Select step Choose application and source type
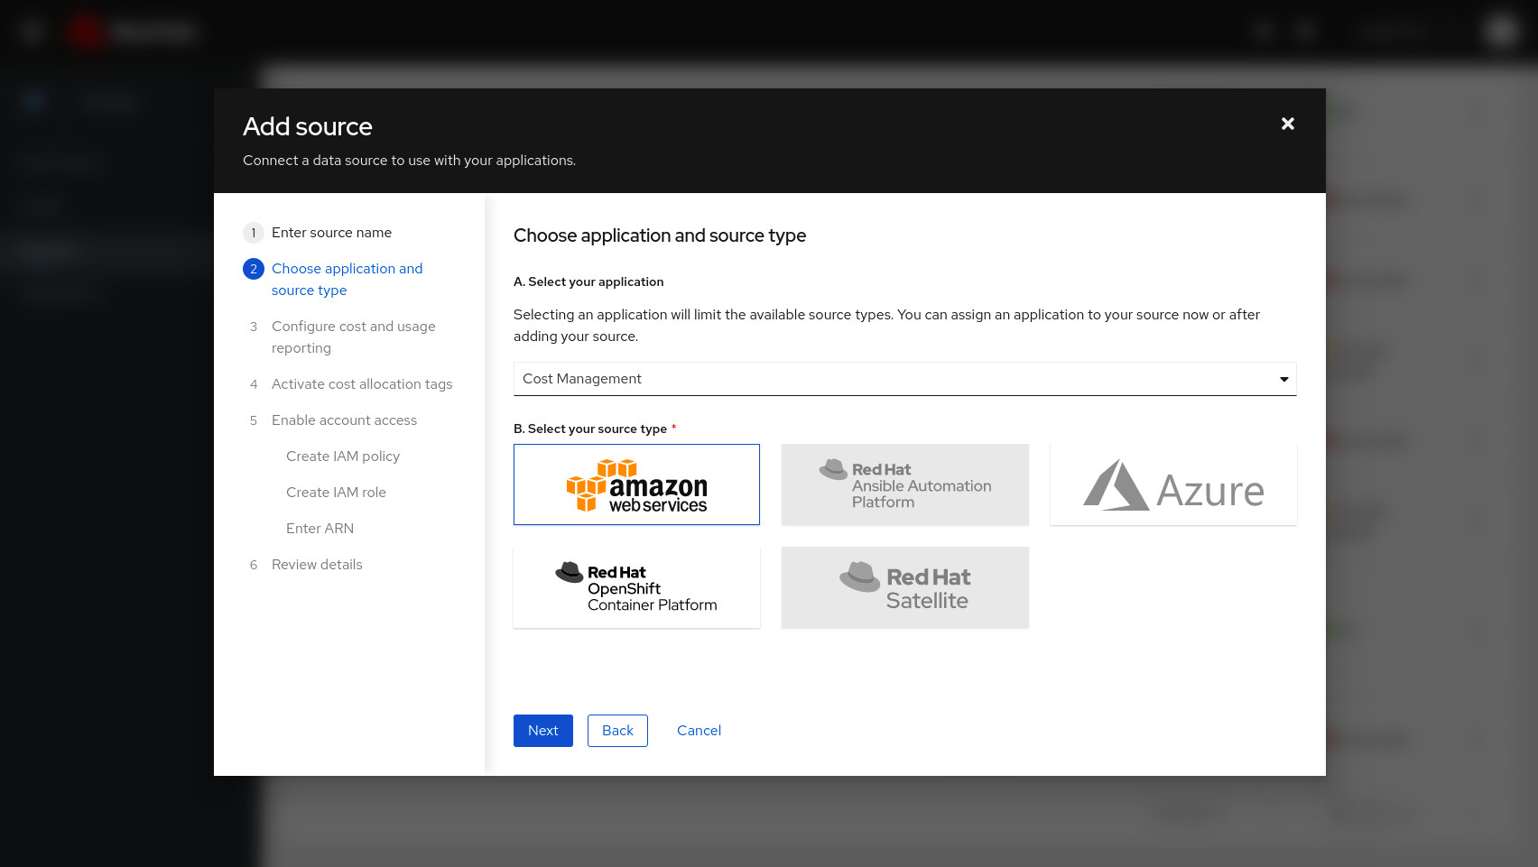This screenshot has width=1538, height=867. click(x=347, y=280)
